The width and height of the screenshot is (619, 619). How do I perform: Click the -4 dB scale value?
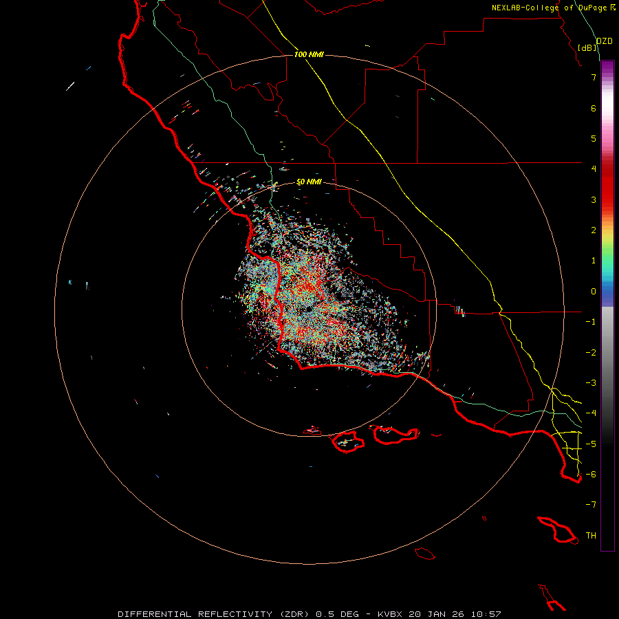coord(591,413)
